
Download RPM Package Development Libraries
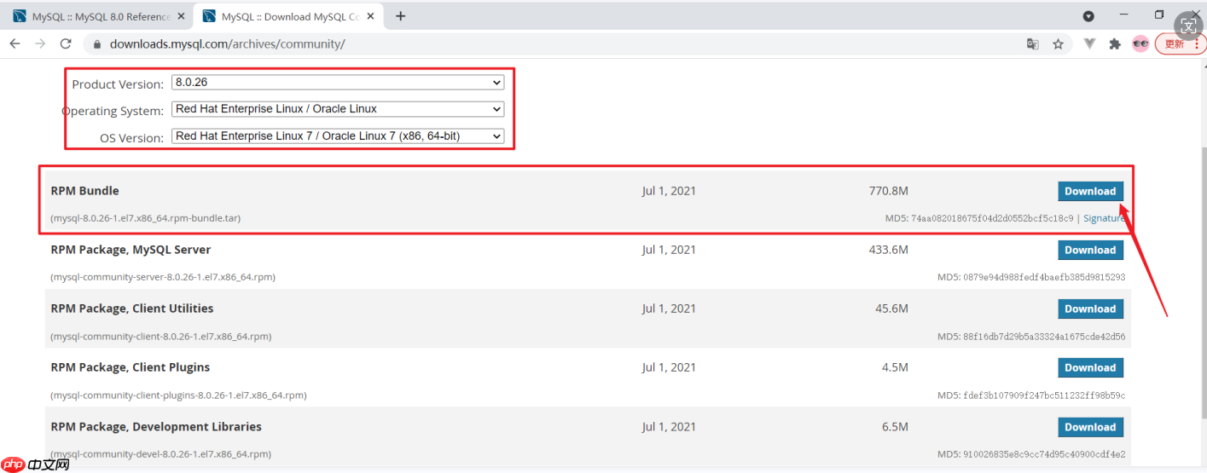1090,427
